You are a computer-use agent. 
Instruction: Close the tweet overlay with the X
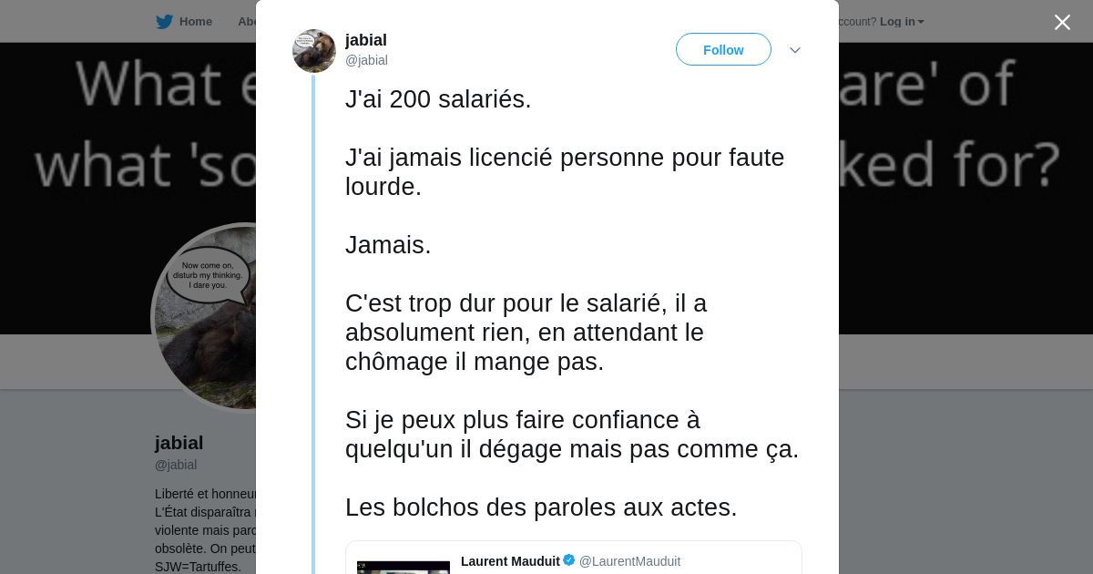pos(1062,22)
